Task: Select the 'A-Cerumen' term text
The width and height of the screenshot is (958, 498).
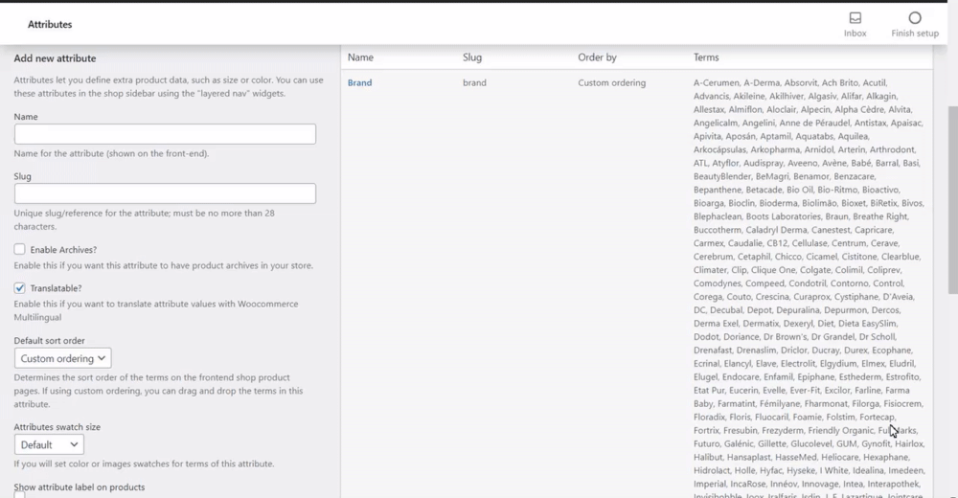Action: click(x=716, y=82)
